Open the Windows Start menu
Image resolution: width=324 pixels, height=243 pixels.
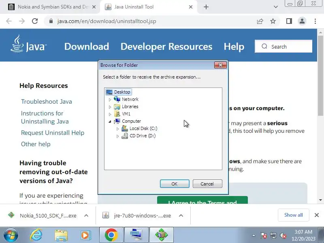point(11,235)
